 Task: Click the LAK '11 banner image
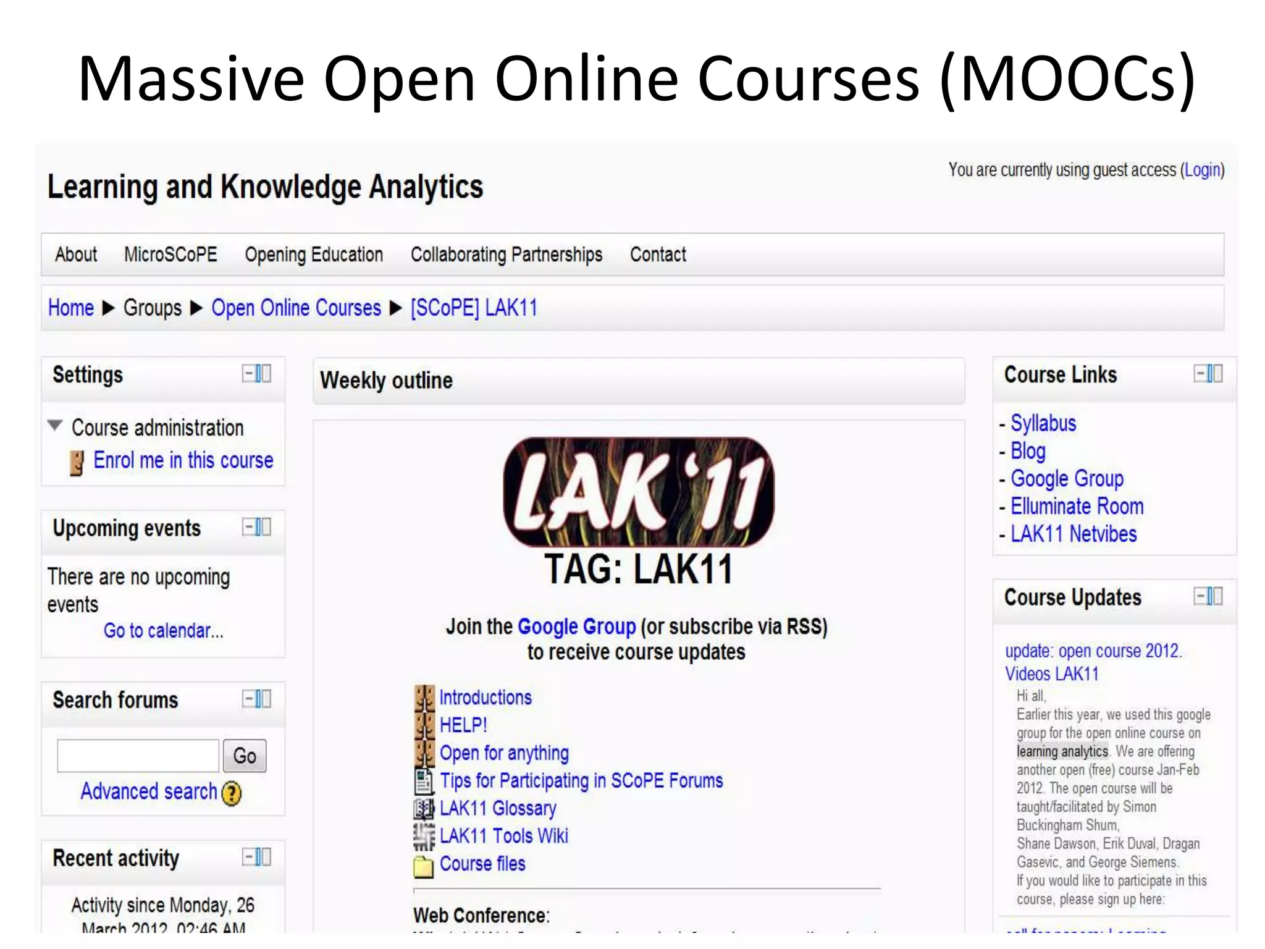[x=638, y=492]
